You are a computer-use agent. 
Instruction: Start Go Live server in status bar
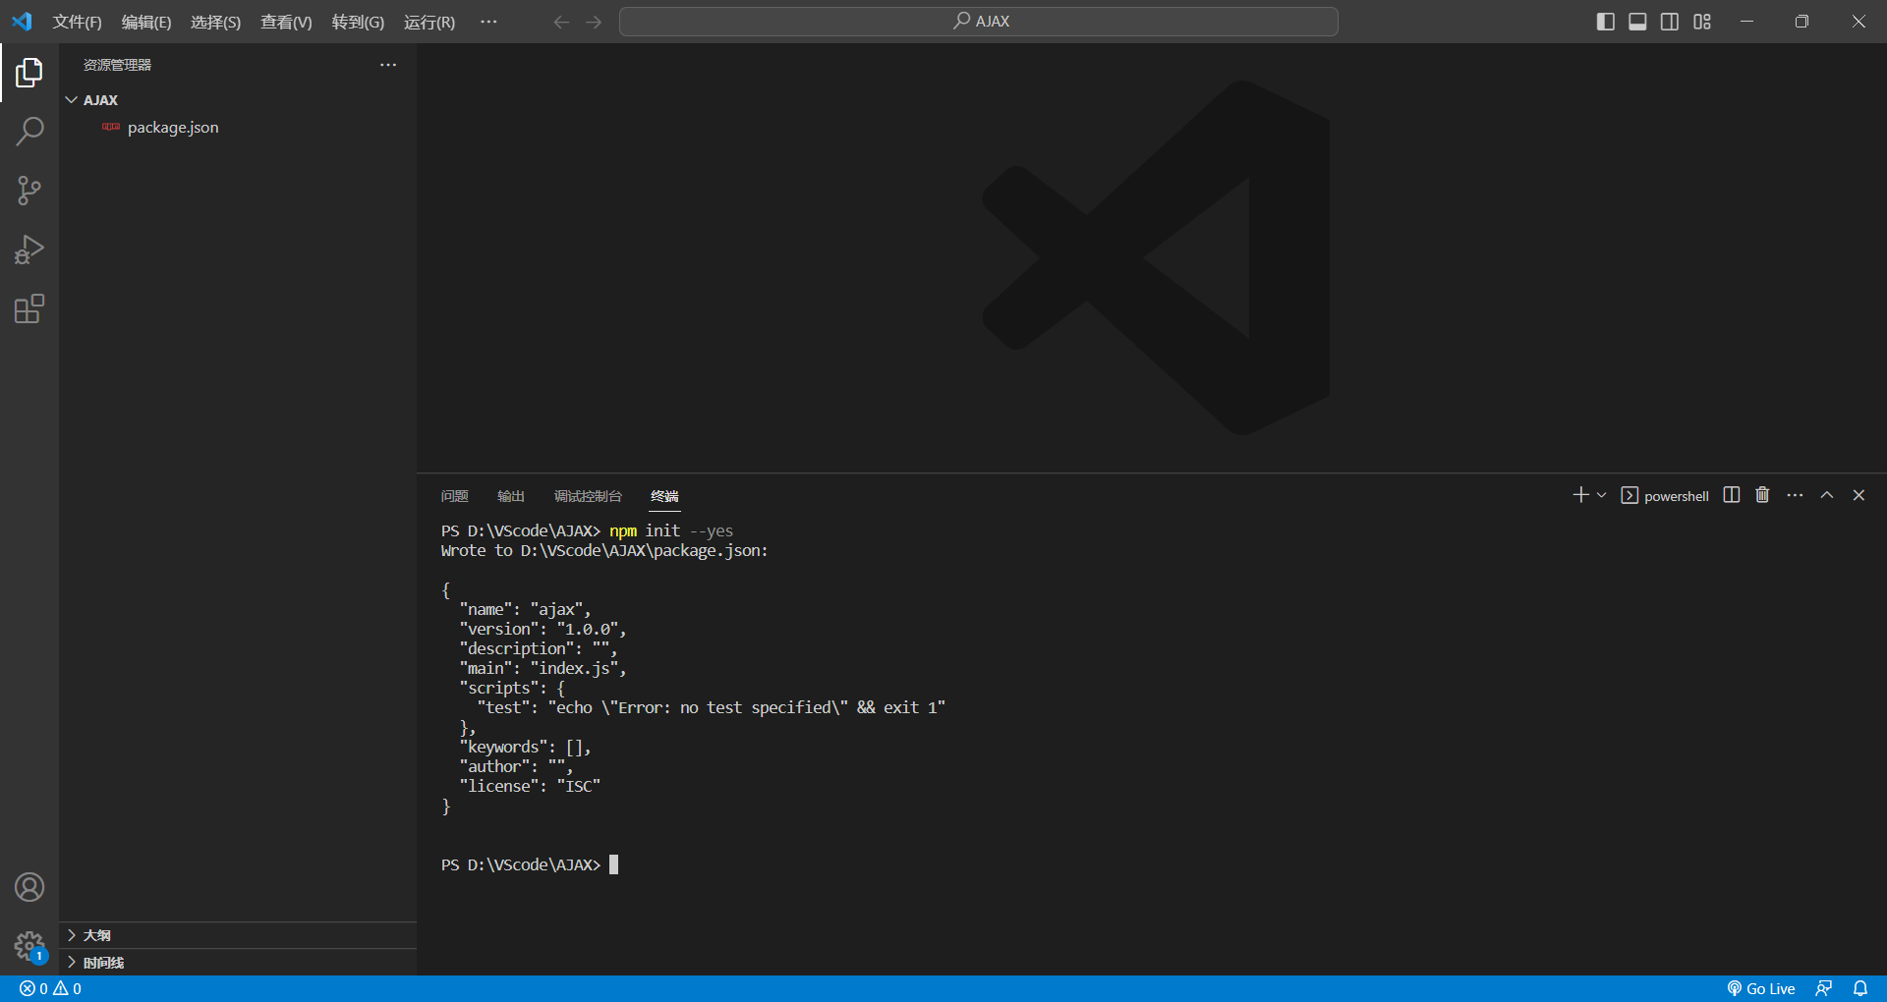point(1761,988)
